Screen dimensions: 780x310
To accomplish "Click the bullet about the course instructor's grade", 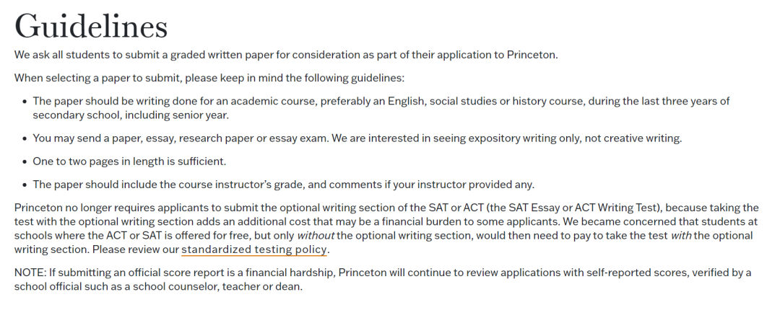I will [283, 184].
